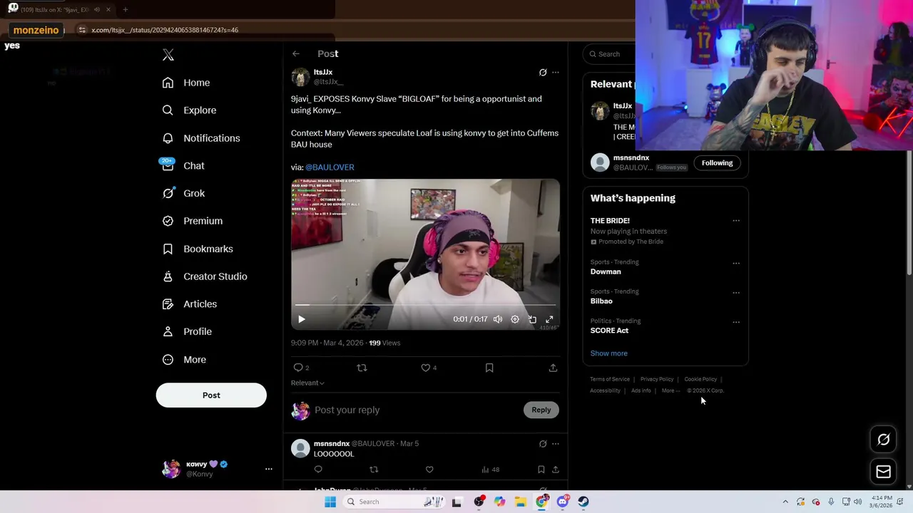Screen dimensions: 913x513
Task: Open a new browser tab
Action: click(x=126, y=10)
